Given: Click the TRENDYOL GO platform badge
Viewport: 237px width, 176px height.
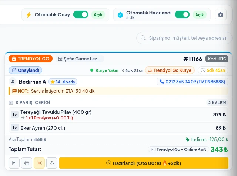Looking at the screenshot, I should [30, 59].
